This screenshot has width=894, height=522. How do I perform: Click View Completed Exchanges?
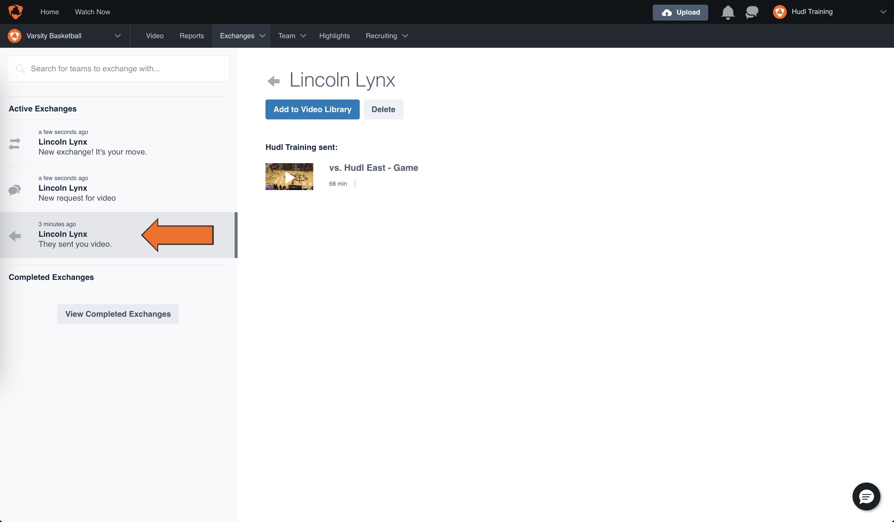tap(118, 314)
